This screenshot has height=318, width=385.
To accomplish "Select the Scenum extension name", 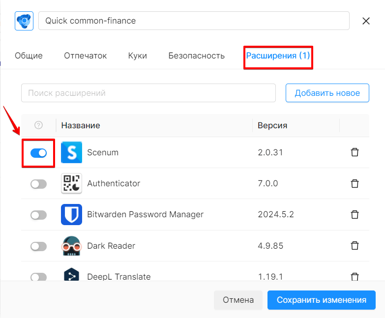I will [x=103, y=152].
